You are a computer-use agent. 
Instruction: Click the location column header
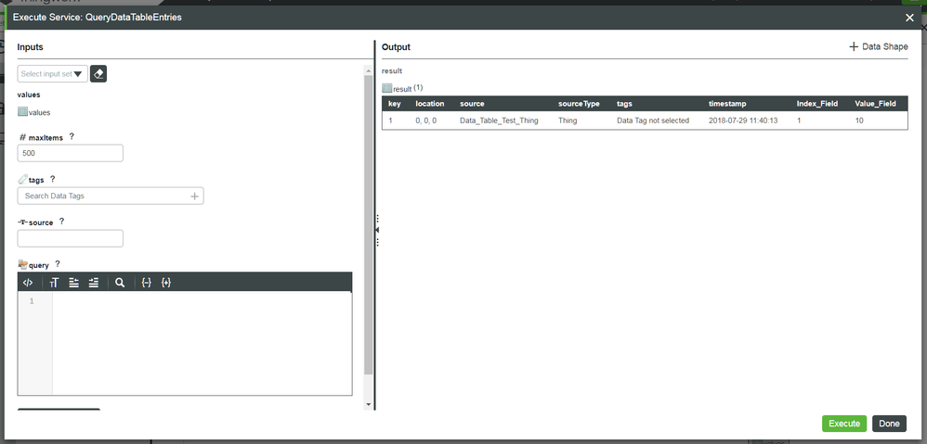[430, 104]
